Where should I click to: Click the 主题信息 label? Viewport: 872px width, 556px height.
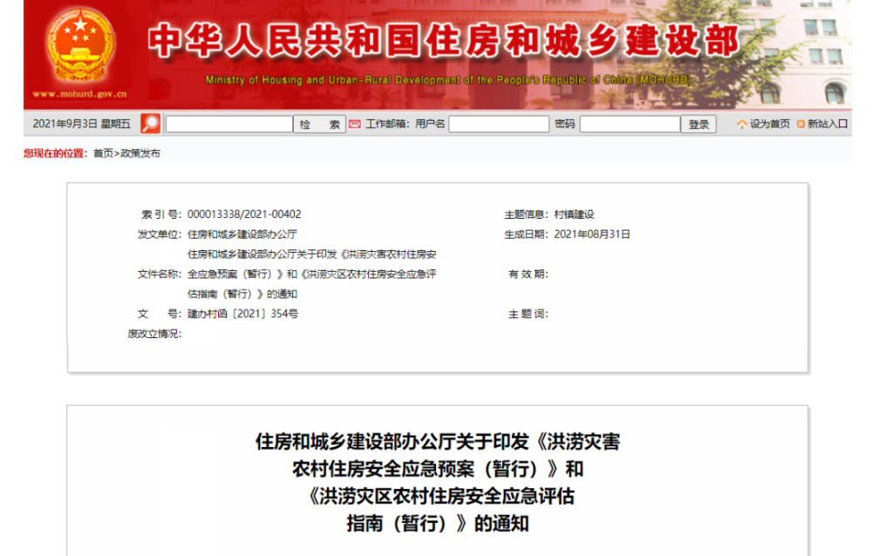pos(526,214)
